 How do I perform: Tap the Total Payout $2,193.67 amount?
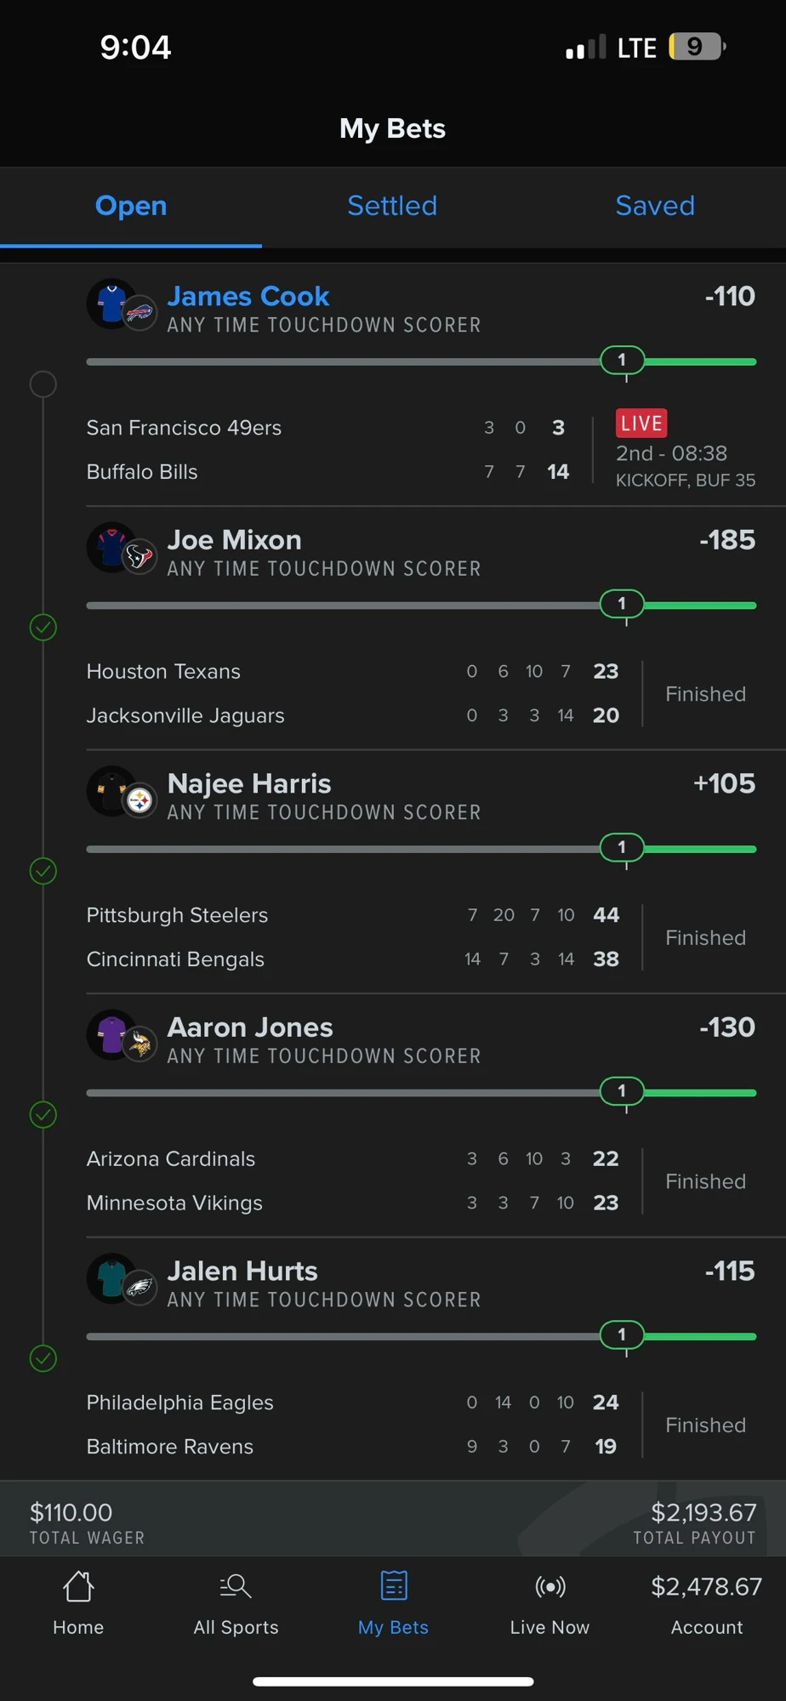(x=703, y=1512)
